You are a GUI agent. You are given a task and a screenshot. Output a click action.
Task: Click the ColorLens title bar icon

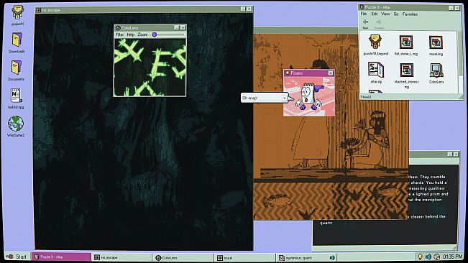pos(118,28)
